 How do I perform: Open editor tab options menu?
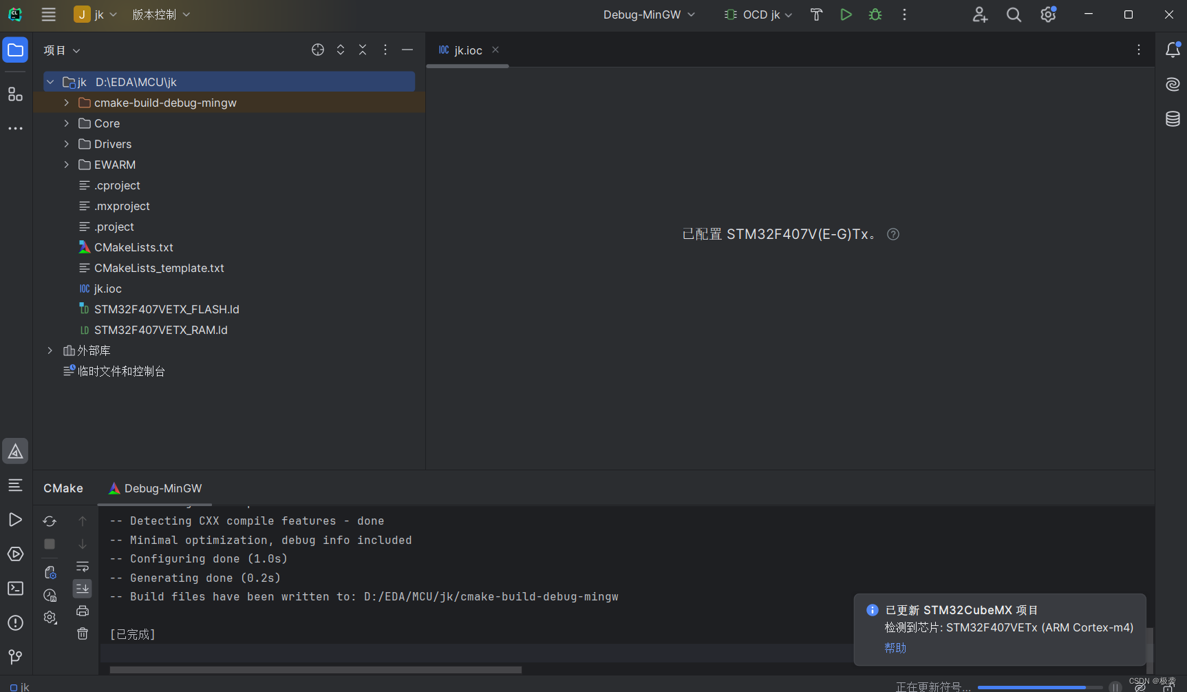(x=1139, y=50)
